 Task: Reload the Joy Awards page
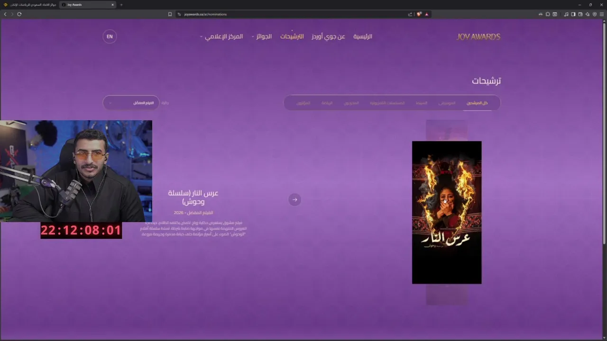[19, 14]
